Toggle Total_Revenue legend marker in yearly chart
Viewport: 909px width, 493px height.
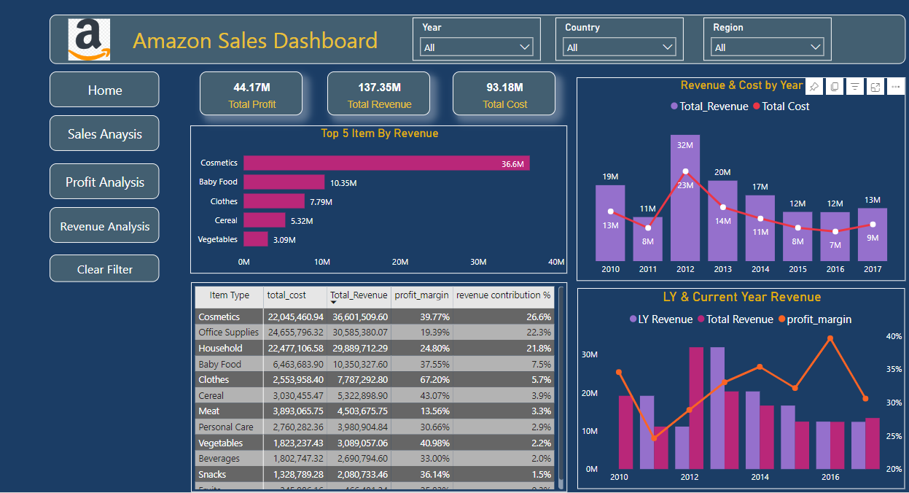point(674,106)
